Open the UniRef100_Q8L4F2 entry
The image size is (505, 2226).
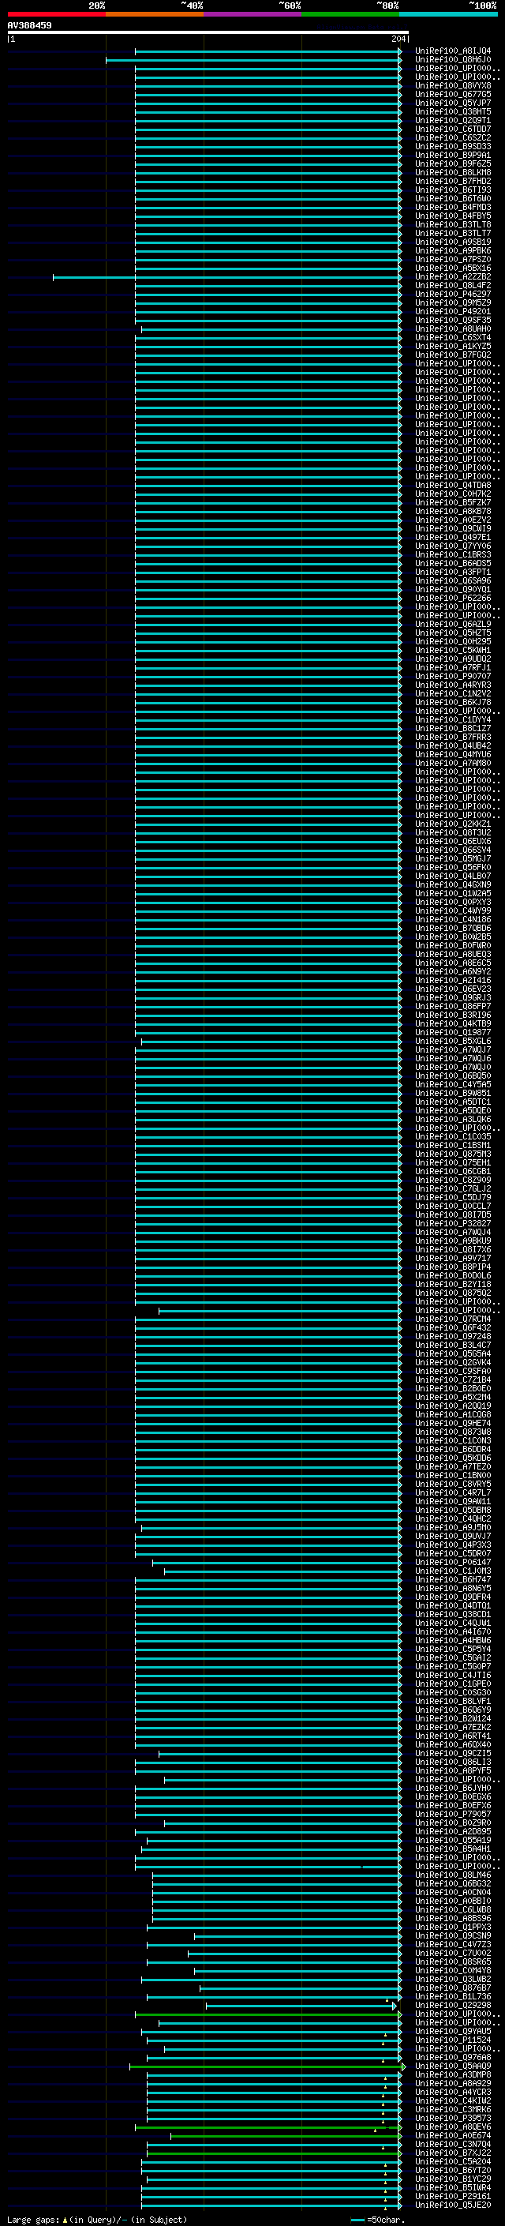(453, 285)
